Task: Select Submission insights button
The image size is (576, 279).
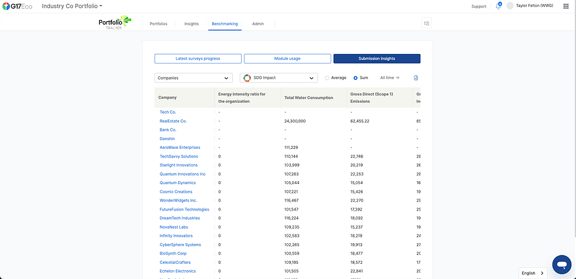Action: click(x=377, y=59)
